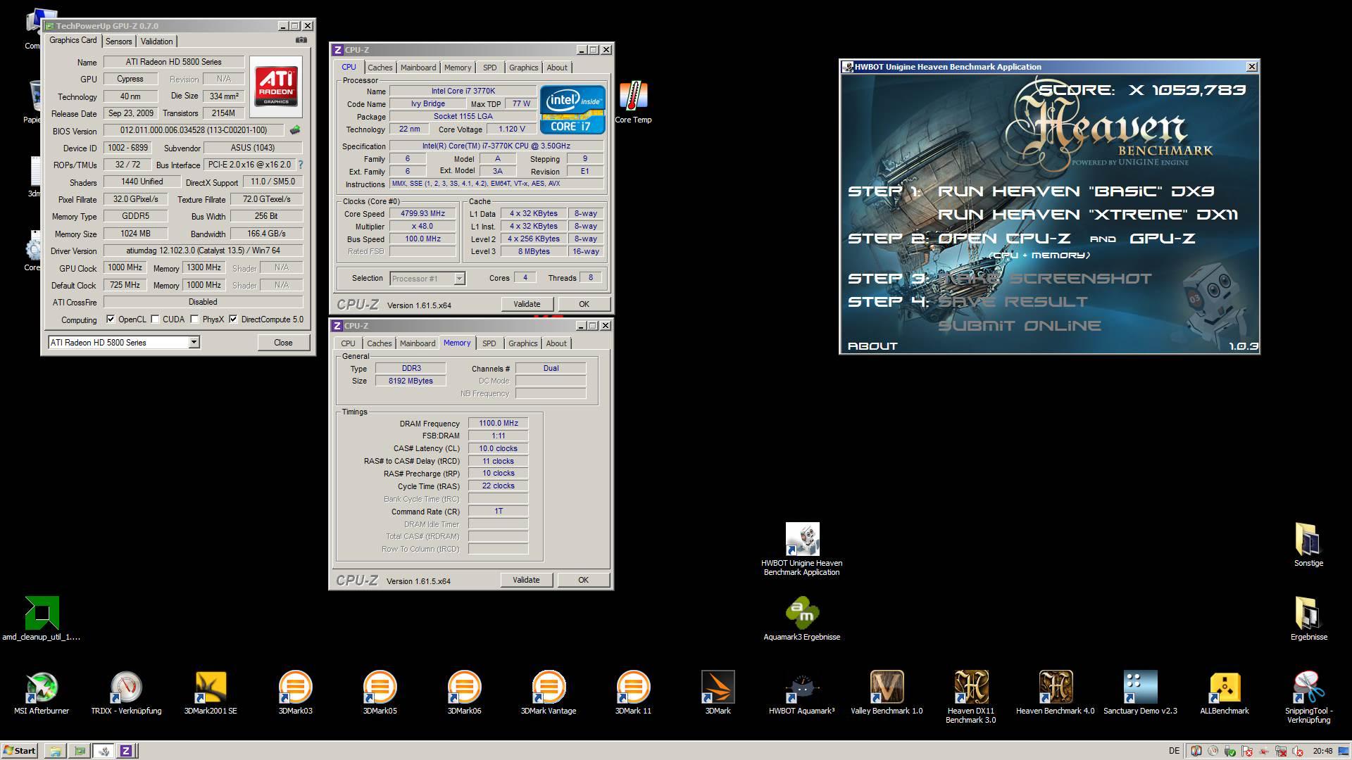Click OK in upper CPU-Z window
1352x760 pixels.
[584, 304]
